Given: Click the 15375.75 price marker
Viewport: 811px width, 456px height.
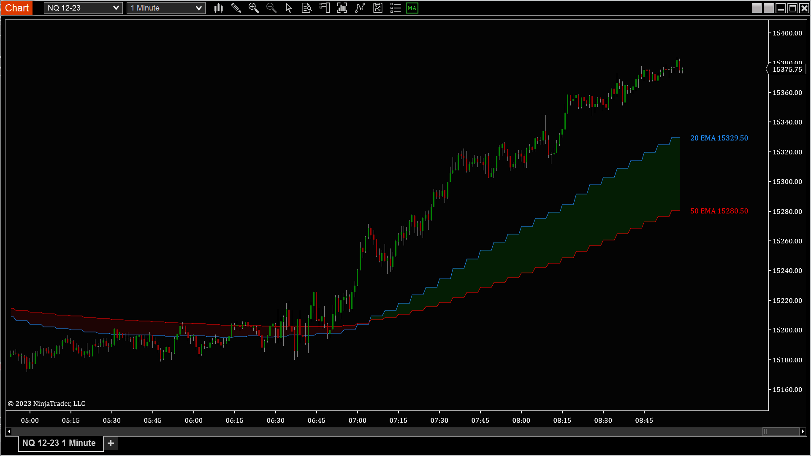Looking at the screenshot, I should click(787, 69).
